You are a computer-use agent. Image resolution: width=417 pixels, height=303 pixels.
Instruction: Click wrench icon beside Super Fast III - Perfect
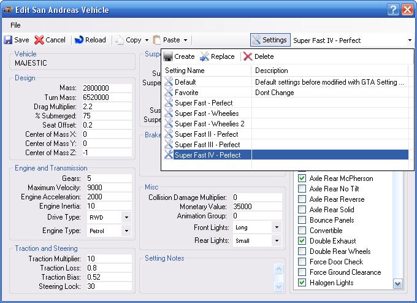click(x=169, y=144)
